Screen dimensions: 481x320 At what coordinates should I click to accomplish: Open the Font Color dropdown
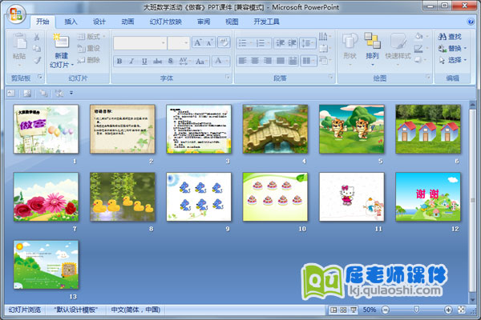click(x=227, y=62)
